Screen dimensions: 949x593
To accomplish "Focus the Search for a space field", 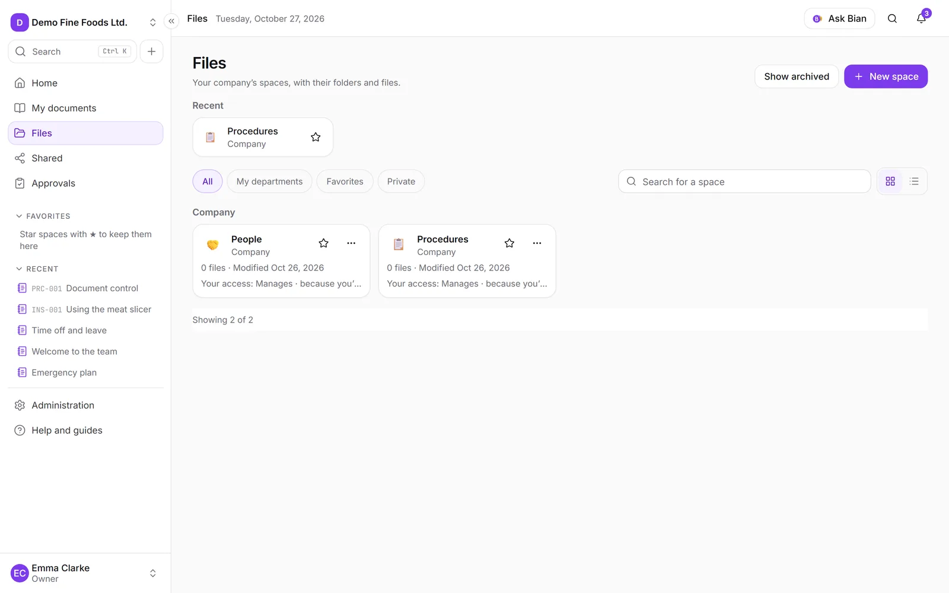I will 744,181.
